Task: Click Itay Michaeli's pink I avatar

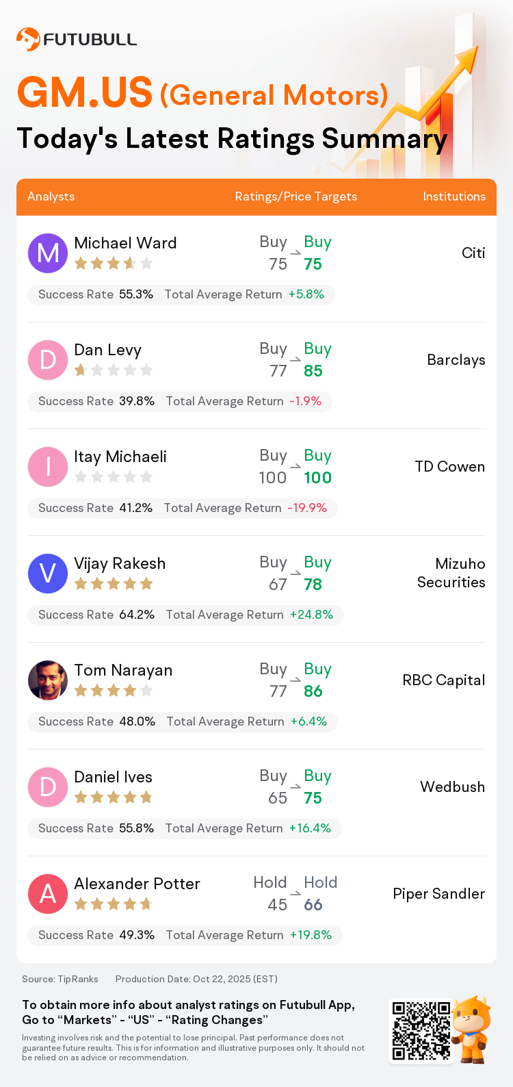Action: click(x=48, y=466)
